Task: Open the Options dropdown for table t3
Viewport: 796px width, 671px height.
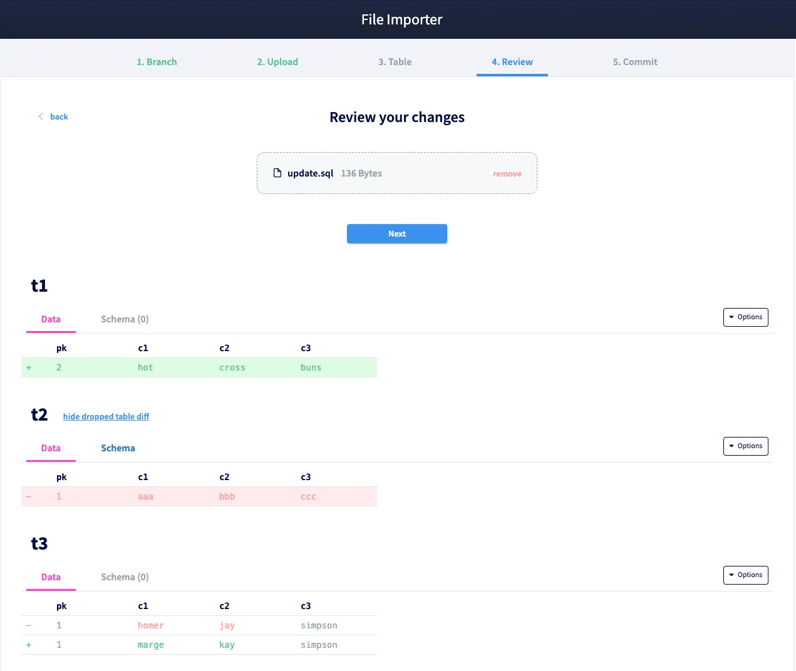Action: tap(745, 575)
